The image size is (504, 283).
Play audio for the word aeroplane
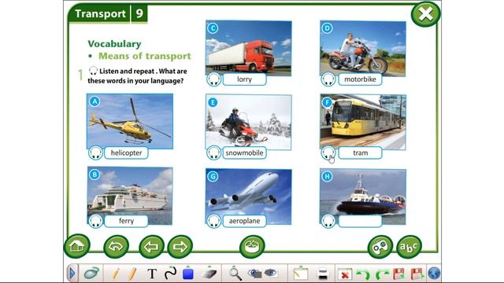pos(213,221)
